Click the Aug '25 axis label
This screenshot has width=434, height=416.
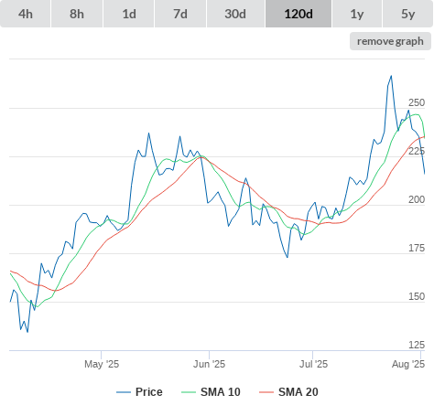point(408,364)
